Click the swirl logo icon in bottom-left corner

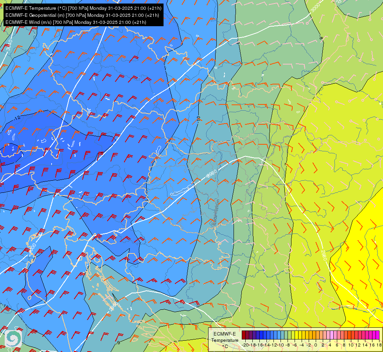click(13, 339)
